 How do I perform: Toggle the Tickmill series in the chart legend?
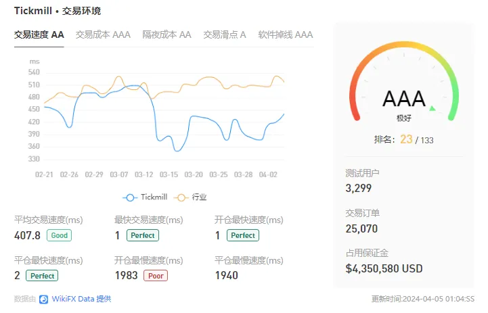point(145,197)
